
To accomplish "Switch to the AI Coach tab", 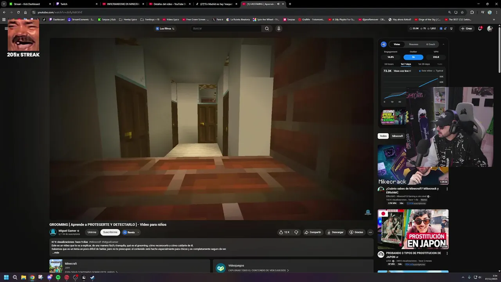I will point(431,44).
